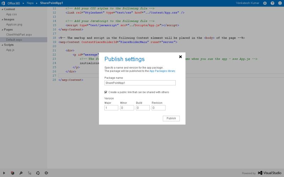Image resolution: width=284 pixels, height=177 pixels.
Task: Click the Office logo icon top left
Action: tap(3, 3)
